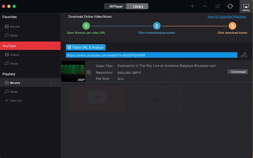Open Music under Favorites
The width and height of the screenshot is (253, 158).
click(x=11, y=35)
